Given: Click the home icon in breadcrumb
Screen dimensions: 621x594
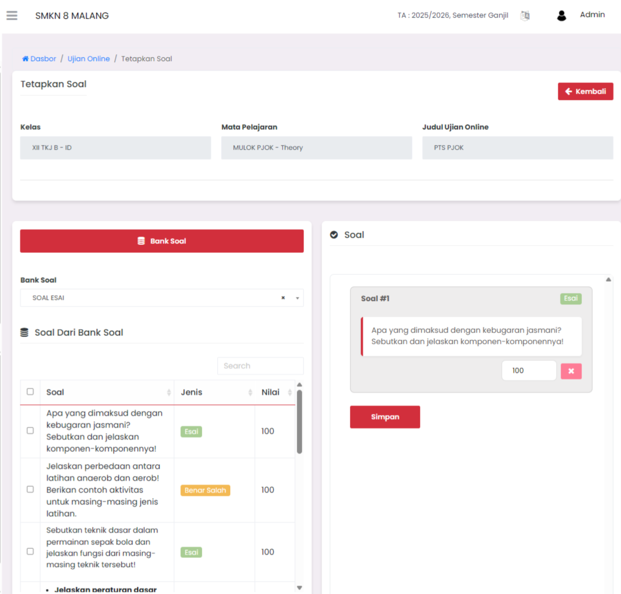Looking at the screenshot, I should [x=25, y=59].
